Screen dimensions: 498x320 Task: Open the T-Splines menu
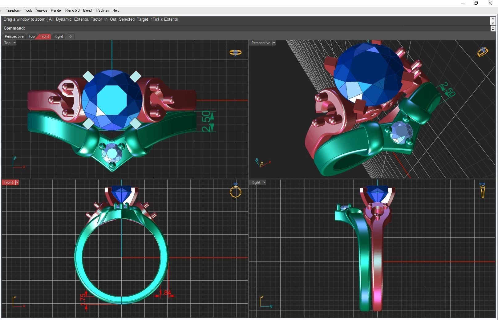(102, 10)
